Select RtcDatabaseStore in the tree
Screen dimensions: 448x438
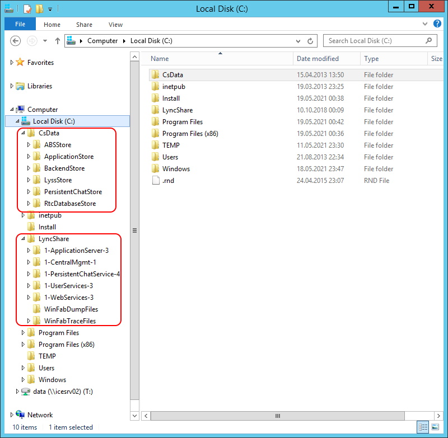70,203
